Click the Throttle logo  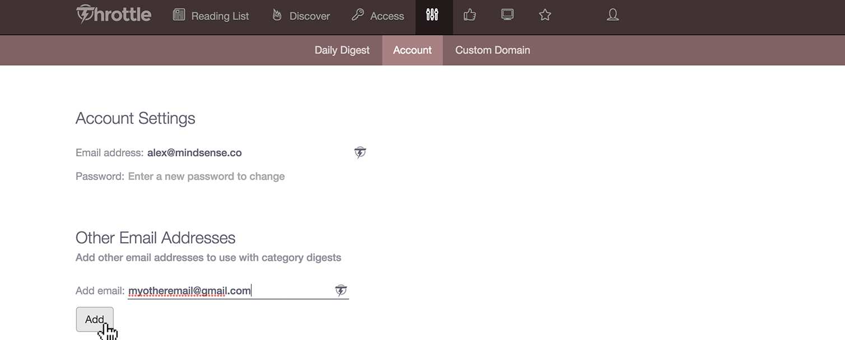(x=114, y=15)
